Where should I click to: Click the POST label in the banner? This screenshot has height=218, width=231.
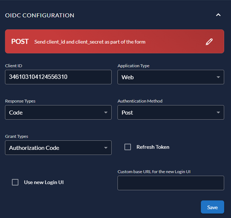click(x=20, y=42)
